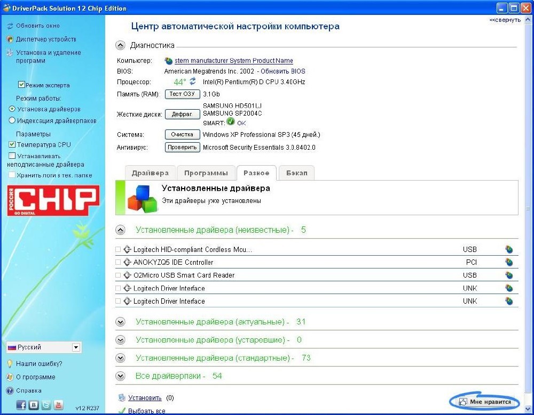Expand the устаревшие installed drivers section
This screenshot has height=415, width=534.
coord(120,340)
